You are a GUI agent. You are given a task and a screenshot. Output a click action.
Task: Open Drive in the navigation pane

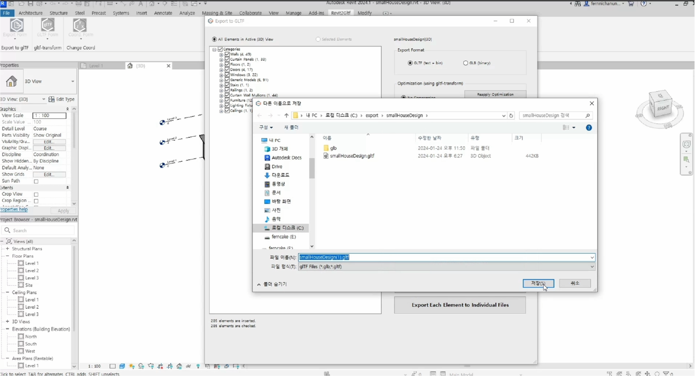pos(277,166)
